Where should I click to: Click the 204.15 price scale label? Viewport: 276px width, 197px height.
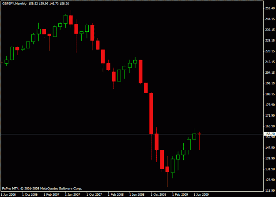click(270, 72)
